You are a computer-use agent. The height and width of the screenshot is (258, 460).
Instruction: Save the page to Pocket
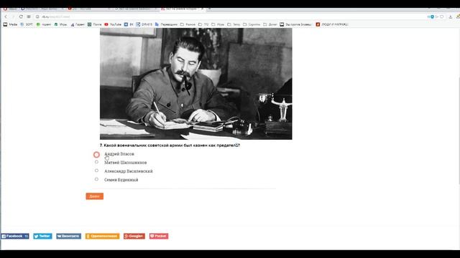159,236
